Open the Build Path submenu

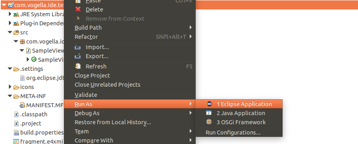pos(130,28)
